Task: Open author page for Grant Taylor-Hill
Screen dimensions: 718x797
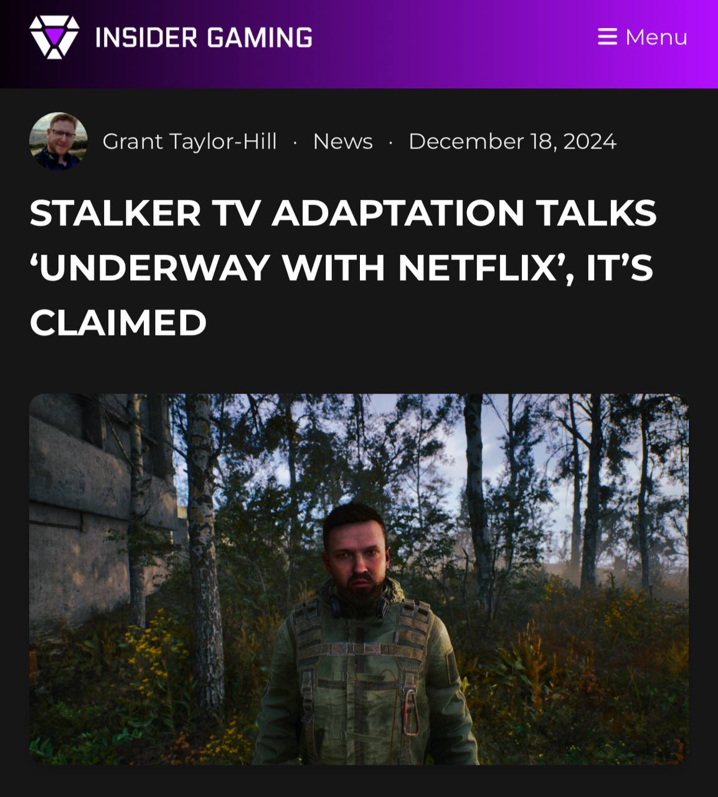Action: tap(189, 141)
